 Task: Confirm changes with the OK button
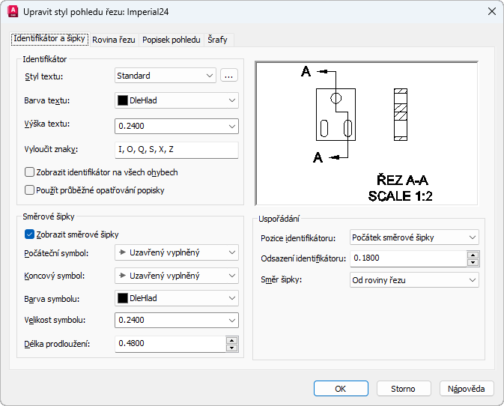click(341, 389)
